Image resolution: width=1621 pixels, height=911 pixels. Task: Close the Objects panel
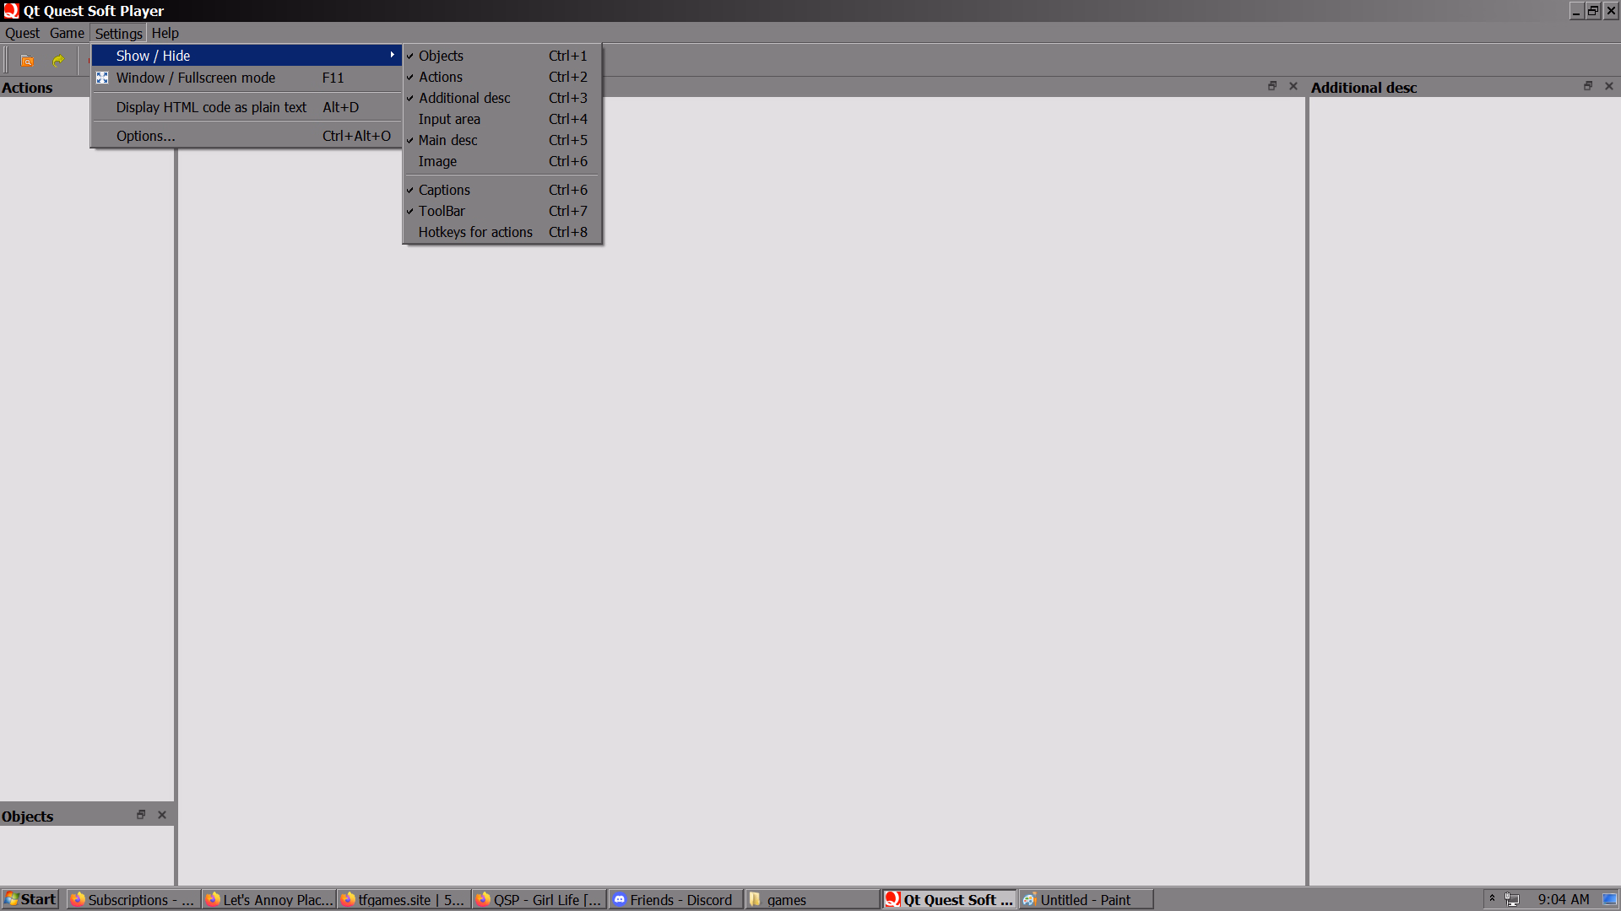pyautogui.click(x=162, y=815)
